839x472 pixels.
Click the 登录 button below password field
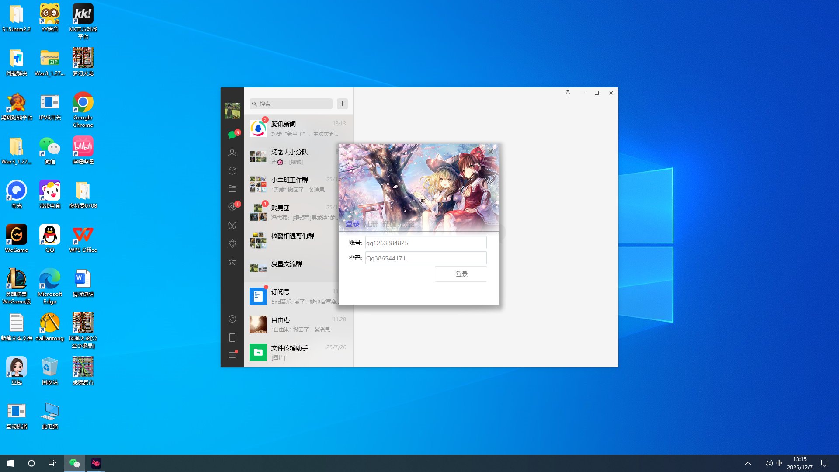[x=461, y=274]
